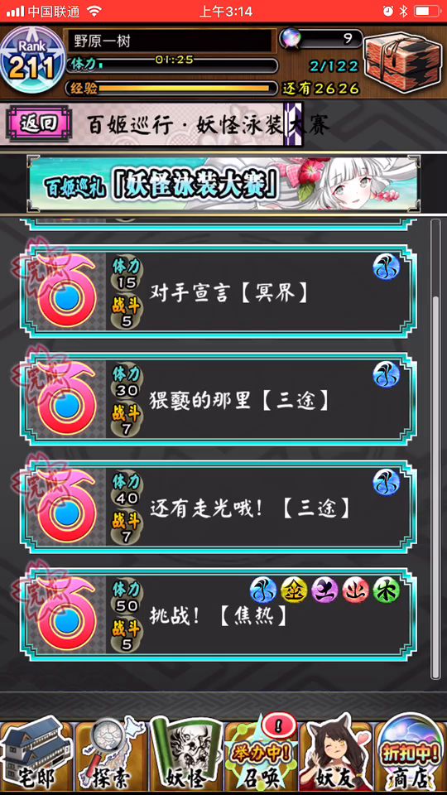
Task: Select the 挑战！【焦热】 stage
Action: coord(219,614)
